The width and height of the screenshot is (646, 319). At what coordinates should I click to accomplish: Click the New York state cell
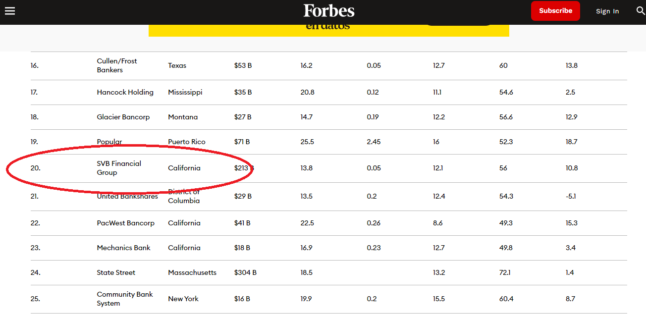point(183,299)
